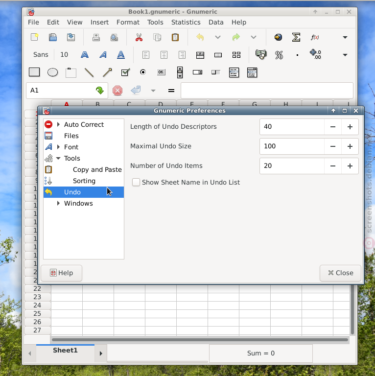The height and width of the screenshot is (376, 375).
Task: Expand the Font tree node
Action: click(x=58, y=147)
